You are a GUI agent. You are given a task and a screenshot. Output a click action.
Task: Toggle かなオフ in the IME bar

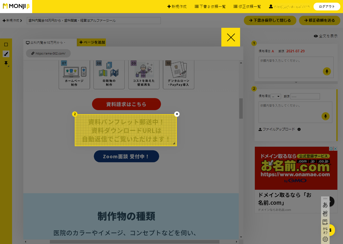(x=325, y=230)
